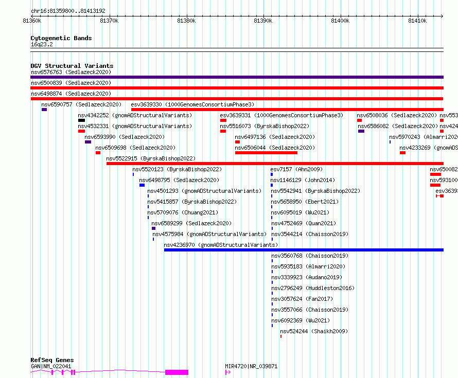Select nsv4342252 gnomAD variant label

135,115
